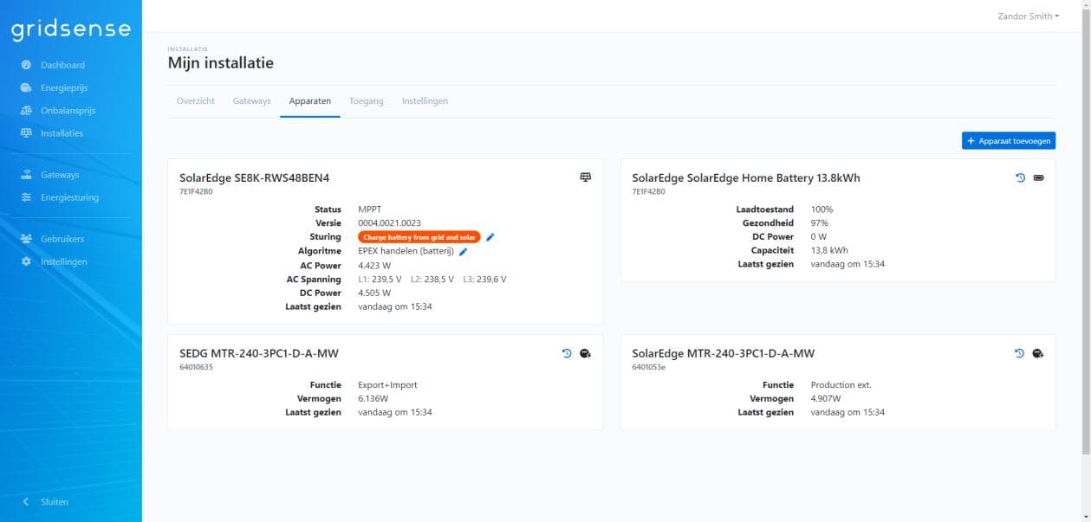Open history icon on Home Battery card
Image resolution: width=1091 pixels, height=522 pixels.
click(1021, 177)
